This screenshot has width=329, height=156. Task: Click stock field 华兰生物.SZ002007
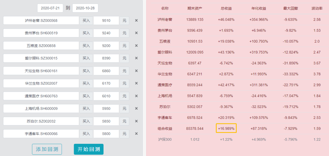tap(41, 83)
